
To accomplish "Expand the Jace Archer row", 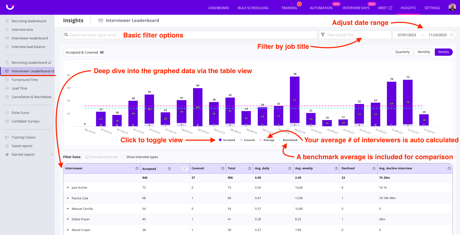I will (x=68, y=188).
